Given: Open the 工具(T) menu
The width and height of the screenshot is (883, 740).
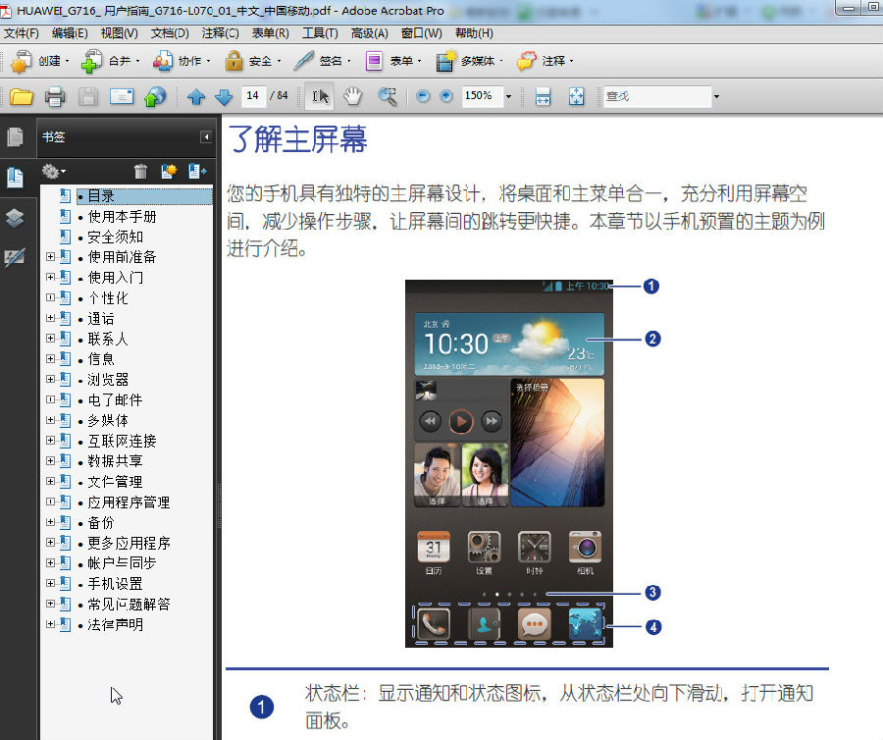Looking at the screenshot, I should [321, 33].
